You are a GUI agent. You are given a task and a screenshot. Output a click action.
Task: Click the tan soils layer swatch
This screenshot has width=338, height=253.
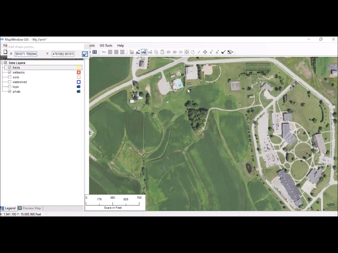(x=79, y=77)
